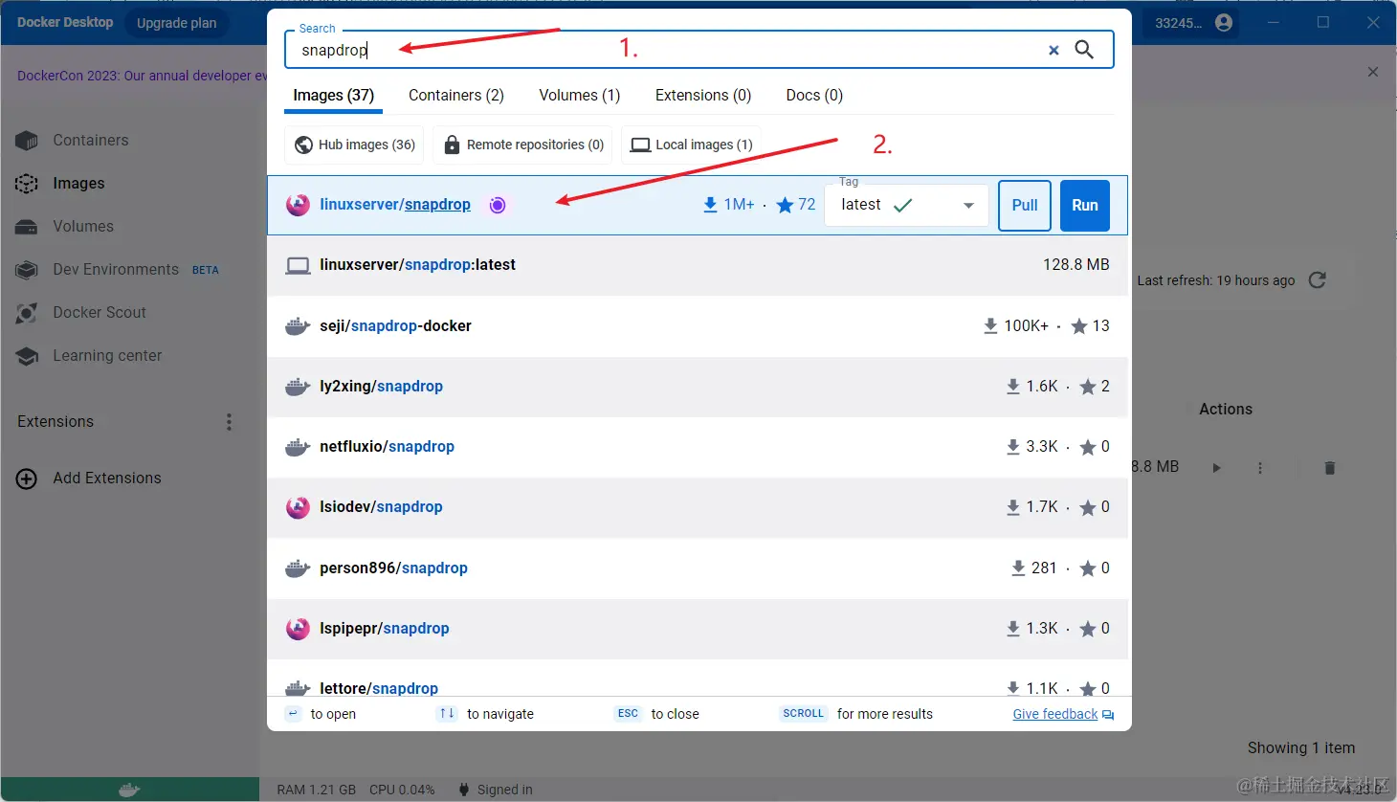Click the user account avatar icon
The width and height of the screenshot is (1397, 802).
1224,23
